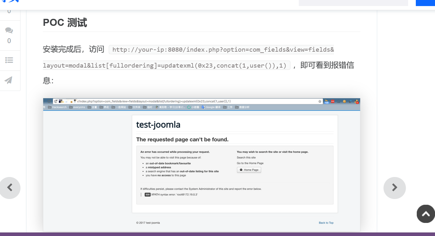Image resolution: width=435 pixels, height=236 pixels.
Task: Open the comments speech-bubble icon in sidebar
Action: pos(9,31)
